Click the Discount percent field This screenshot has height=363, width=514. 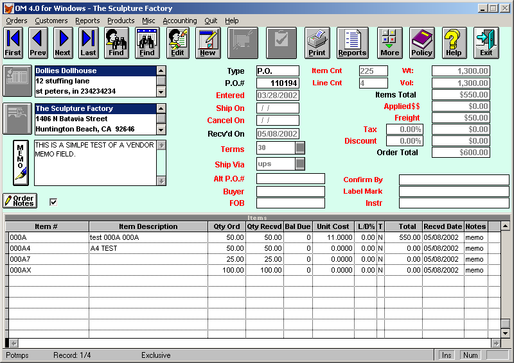[405, 141]
